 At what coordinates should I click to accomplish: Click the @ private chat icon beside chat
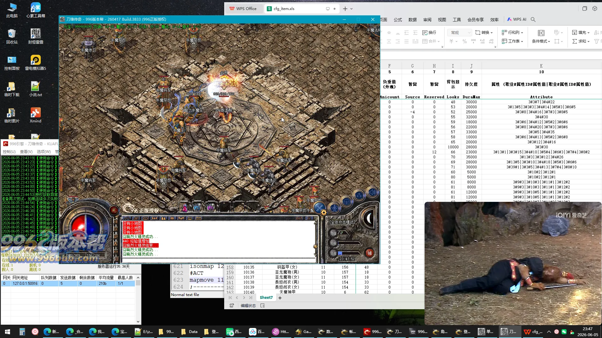[117, 259]
